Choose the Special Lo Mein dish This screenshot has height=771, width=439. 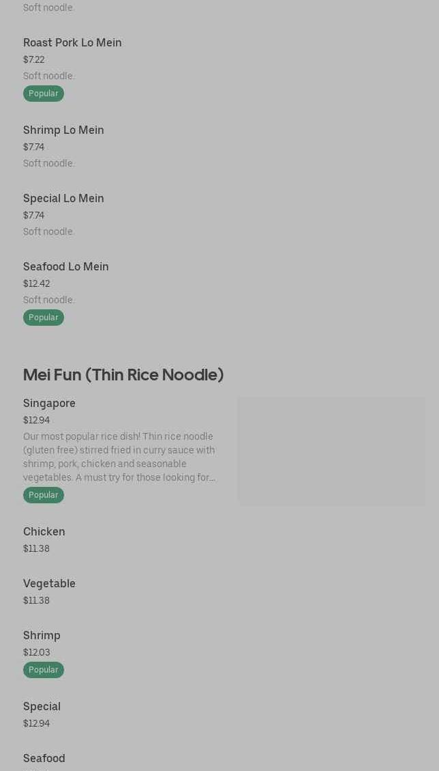point(63,199)
